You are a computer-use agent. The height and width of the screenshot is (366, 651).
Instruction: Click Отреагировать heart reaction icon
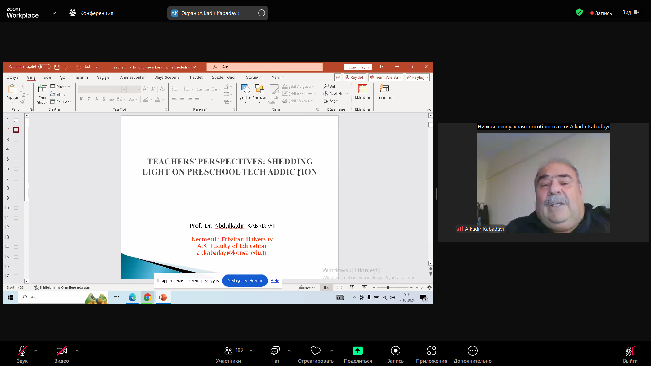315,351
